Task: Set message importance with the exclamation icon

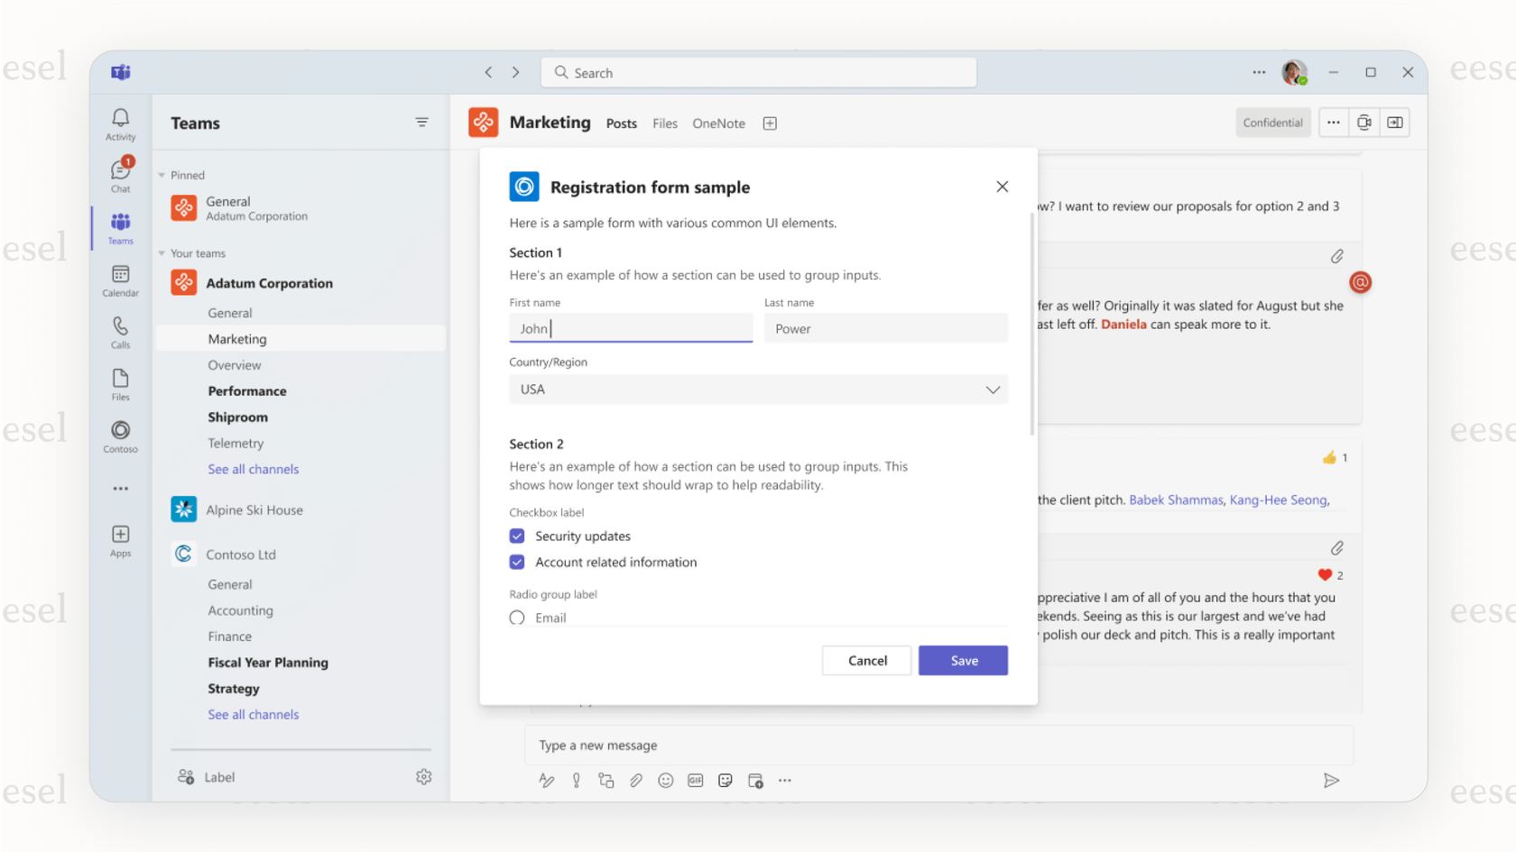Action: coord(577,780)
